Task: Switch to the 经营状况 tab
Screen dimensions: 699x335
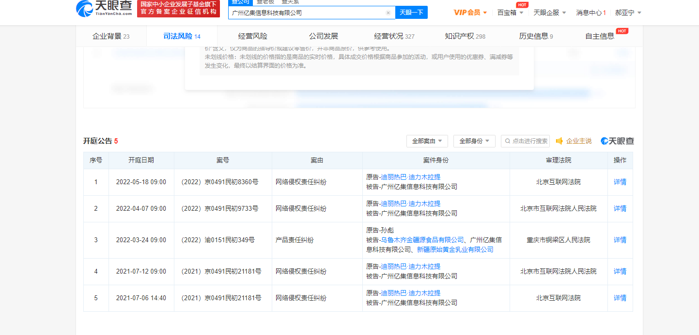Action: click(394, 36)
